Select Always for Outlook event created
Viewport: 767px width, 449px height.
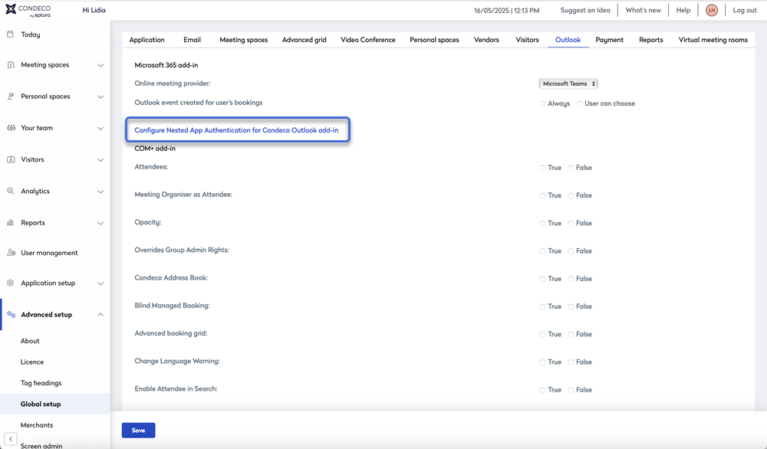(x=542, y=104)
